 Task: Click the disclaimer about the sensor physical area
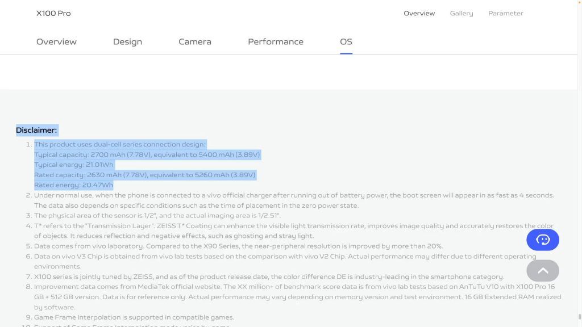click(157, 215)
